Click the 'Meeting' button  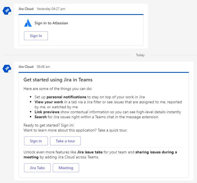point(66,168)
